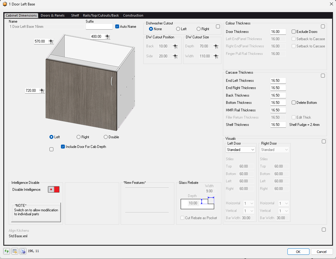
Task: Click pick-point icon for DW Cutout Back
Action: [x=175, y=46]
